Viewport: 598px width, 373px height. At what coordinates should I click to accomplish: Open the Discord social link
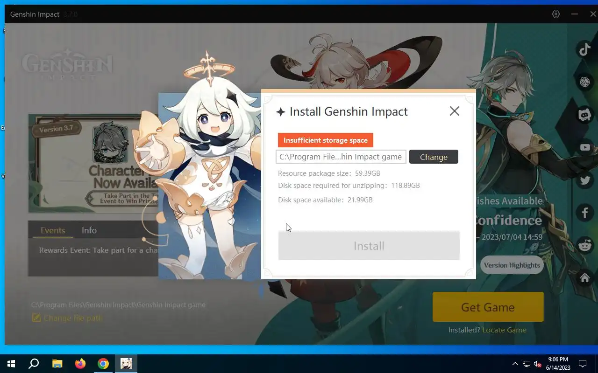[585, 115]
